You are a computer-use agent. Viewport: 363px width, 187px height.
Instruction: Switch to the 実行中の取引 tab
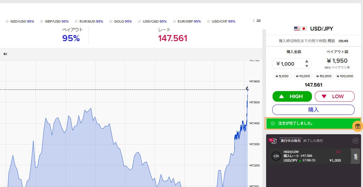291,141
